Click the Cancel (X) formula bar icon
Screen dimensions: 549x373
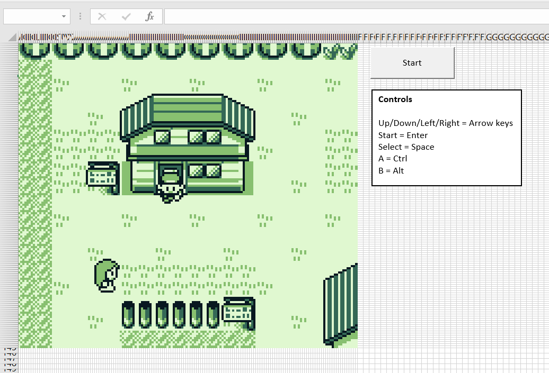coord(102,16)
